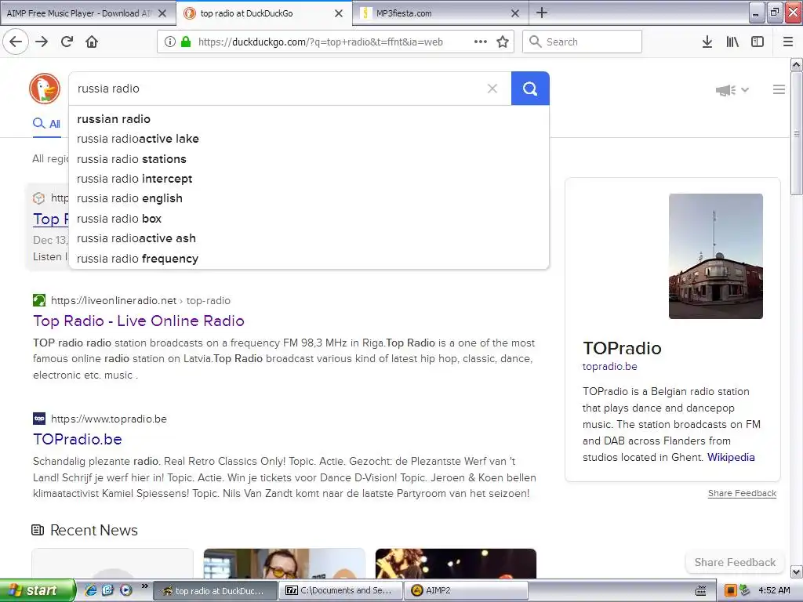Choose suggestion 'russia radio box'

point(309,219)
